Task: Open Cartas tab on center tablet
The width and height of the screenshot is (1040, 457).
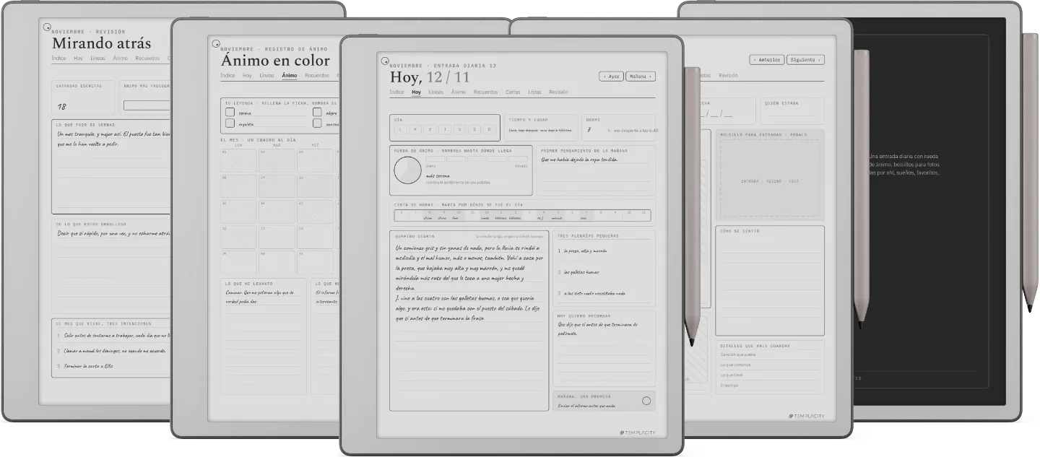Action: pos(513,92)
